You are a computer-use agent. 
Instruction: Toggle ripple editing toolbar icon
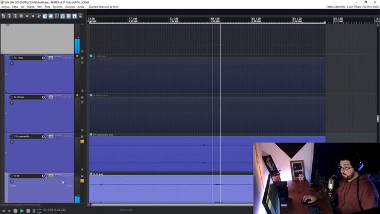point(57,16)
